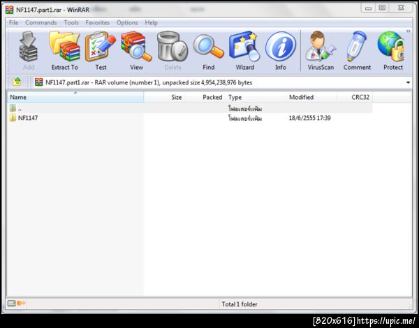Click the drive icon in status bar
Viewport: 419px width, 328px height.
[x=11, y=304]
